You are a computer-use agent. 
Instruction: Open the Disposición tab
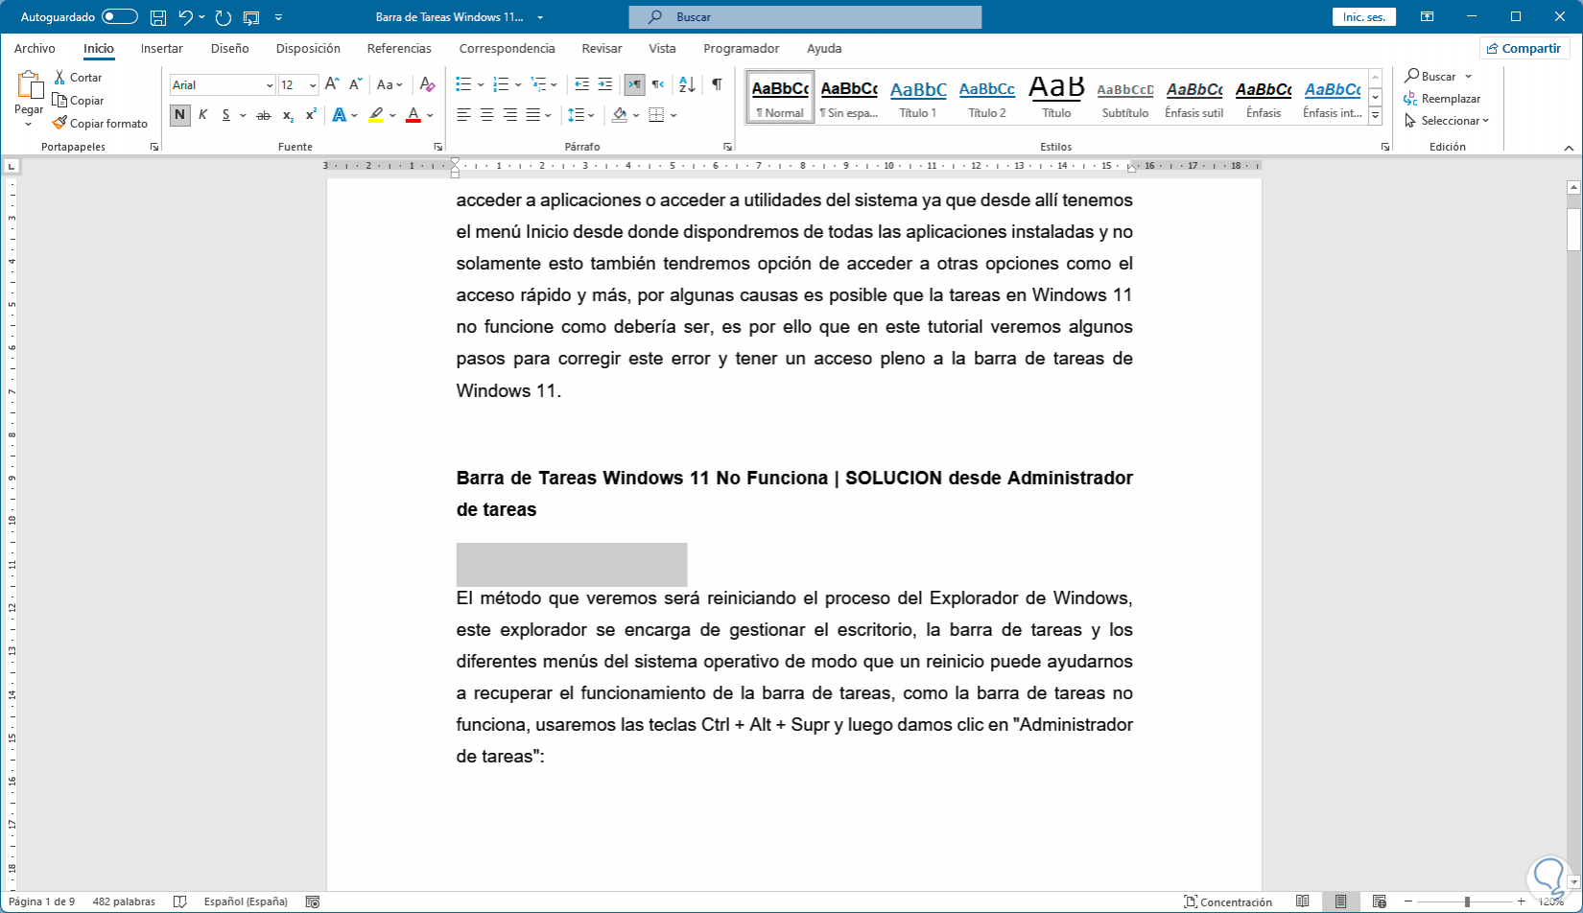click(308, 48)
